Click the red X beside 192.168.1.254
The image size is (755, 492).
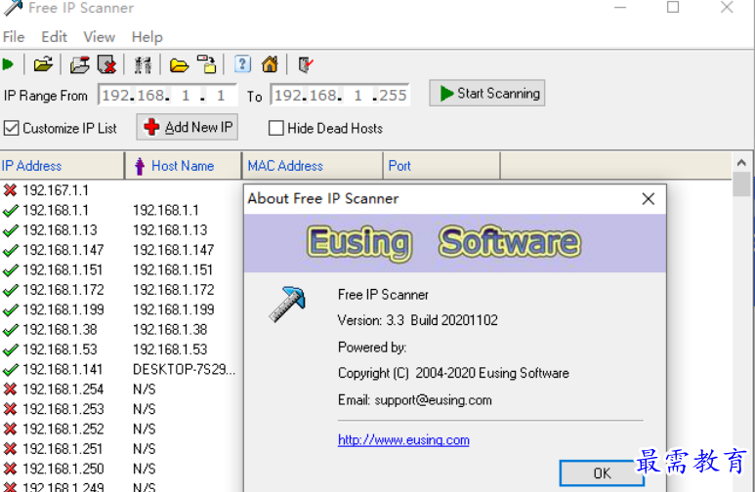[10, 389]
